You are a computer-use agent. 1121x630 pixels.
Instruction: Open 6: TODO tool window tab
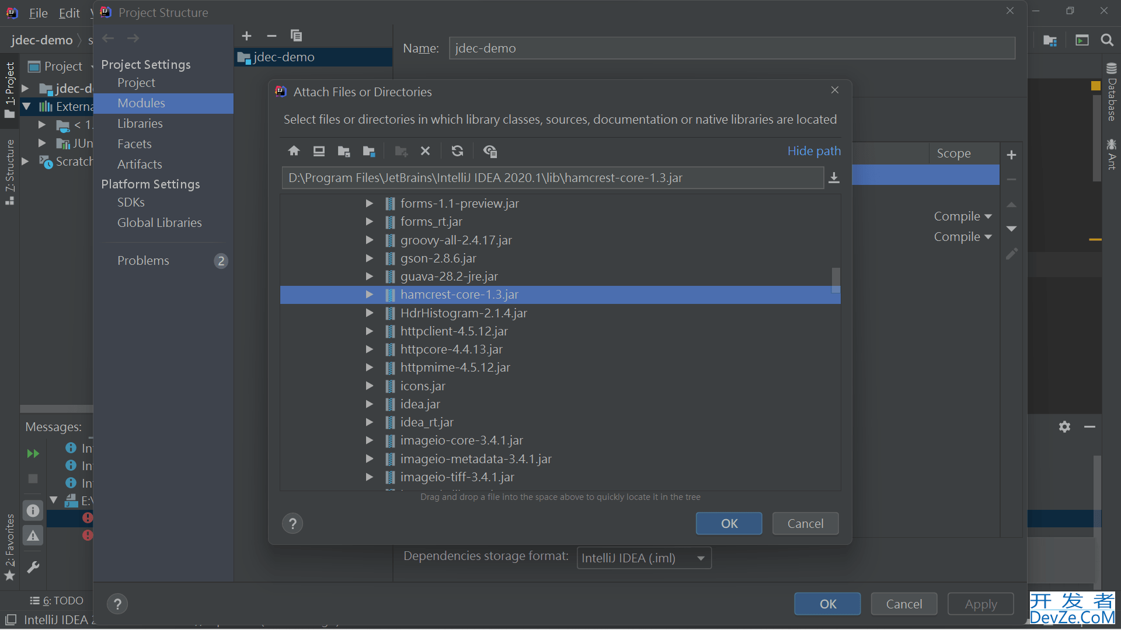(57, 600)
